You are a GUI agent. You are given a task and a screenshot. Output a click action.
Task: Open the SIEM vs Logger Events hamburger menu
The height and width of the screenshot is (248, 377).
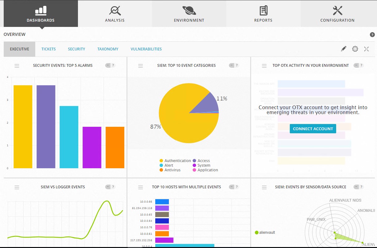click(x=17, y=187)
